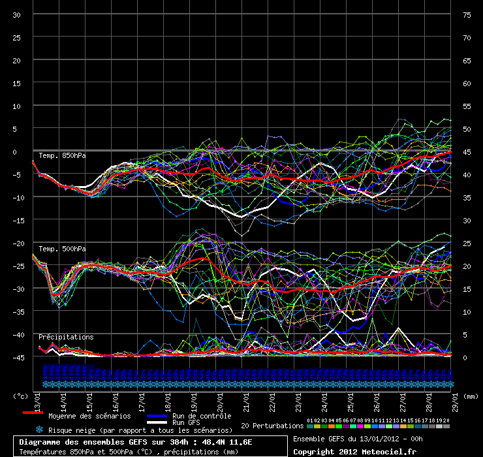Select perturbation 20 gray color swatch
This screenshot has width=483, height=457.
[446, 426]
